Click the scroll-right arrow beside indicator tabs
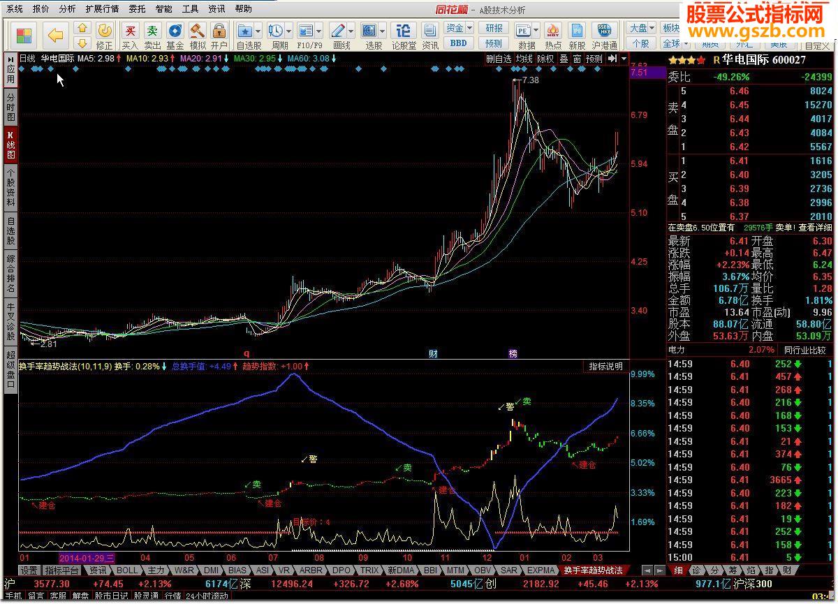Viewport: 838px width, 604px height. [x=659, y=570]
